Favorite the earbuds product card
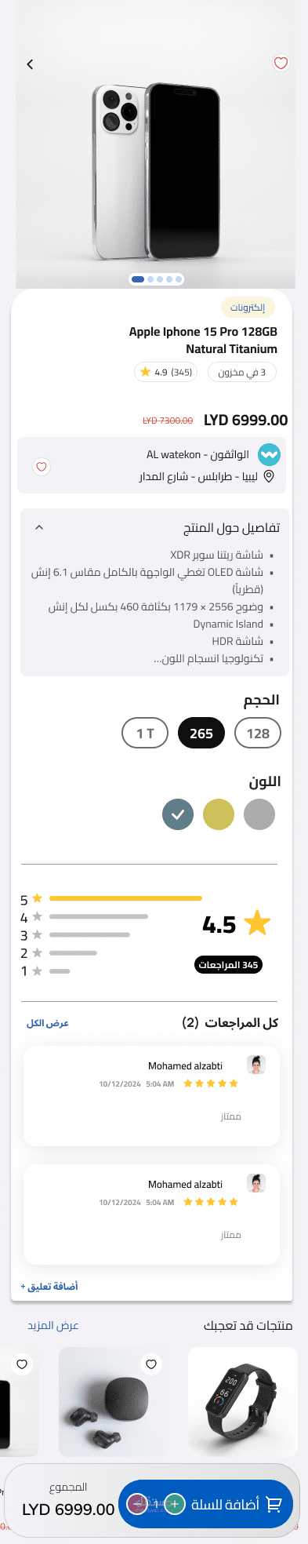Screen dimensions: 308x1544 (x=151, y=1364)
